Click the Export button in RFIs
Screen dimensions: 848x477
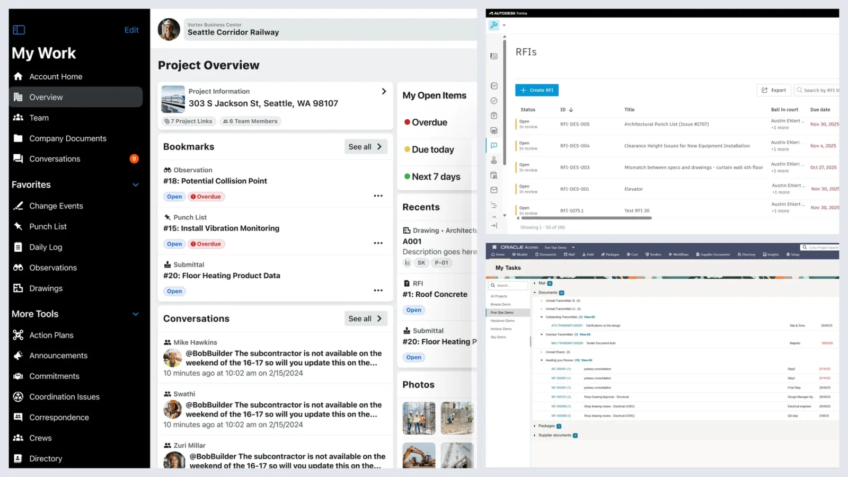[774, 90]
